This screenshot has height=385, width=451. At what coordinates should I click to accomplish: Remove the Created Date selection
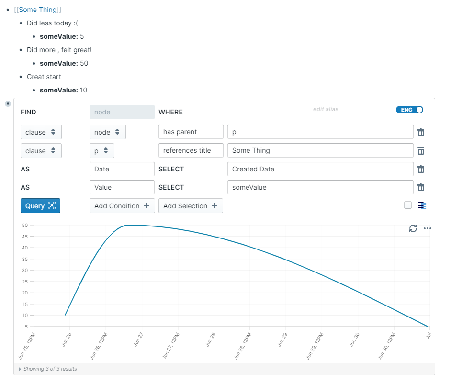click(x=421, y=169)
